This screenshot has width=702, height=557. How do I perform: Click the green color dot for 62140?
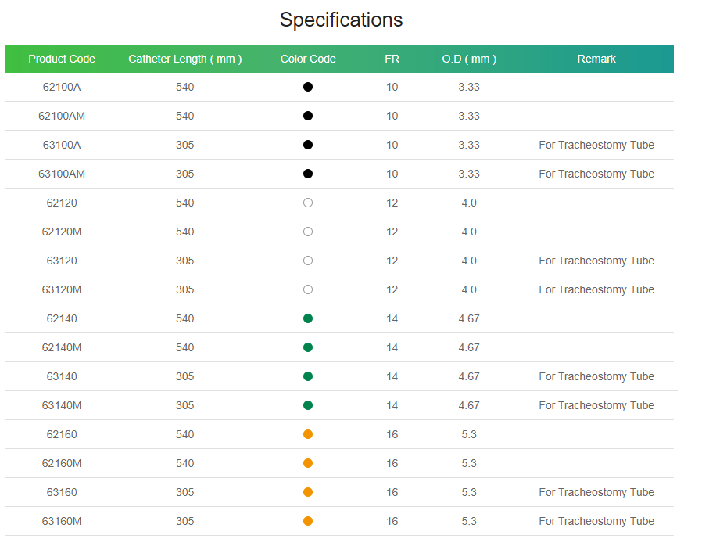(x=307, y=318)
